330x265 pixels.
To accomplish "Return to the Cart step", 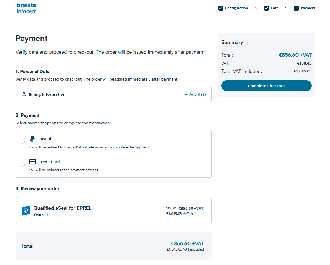I will 274,8.
